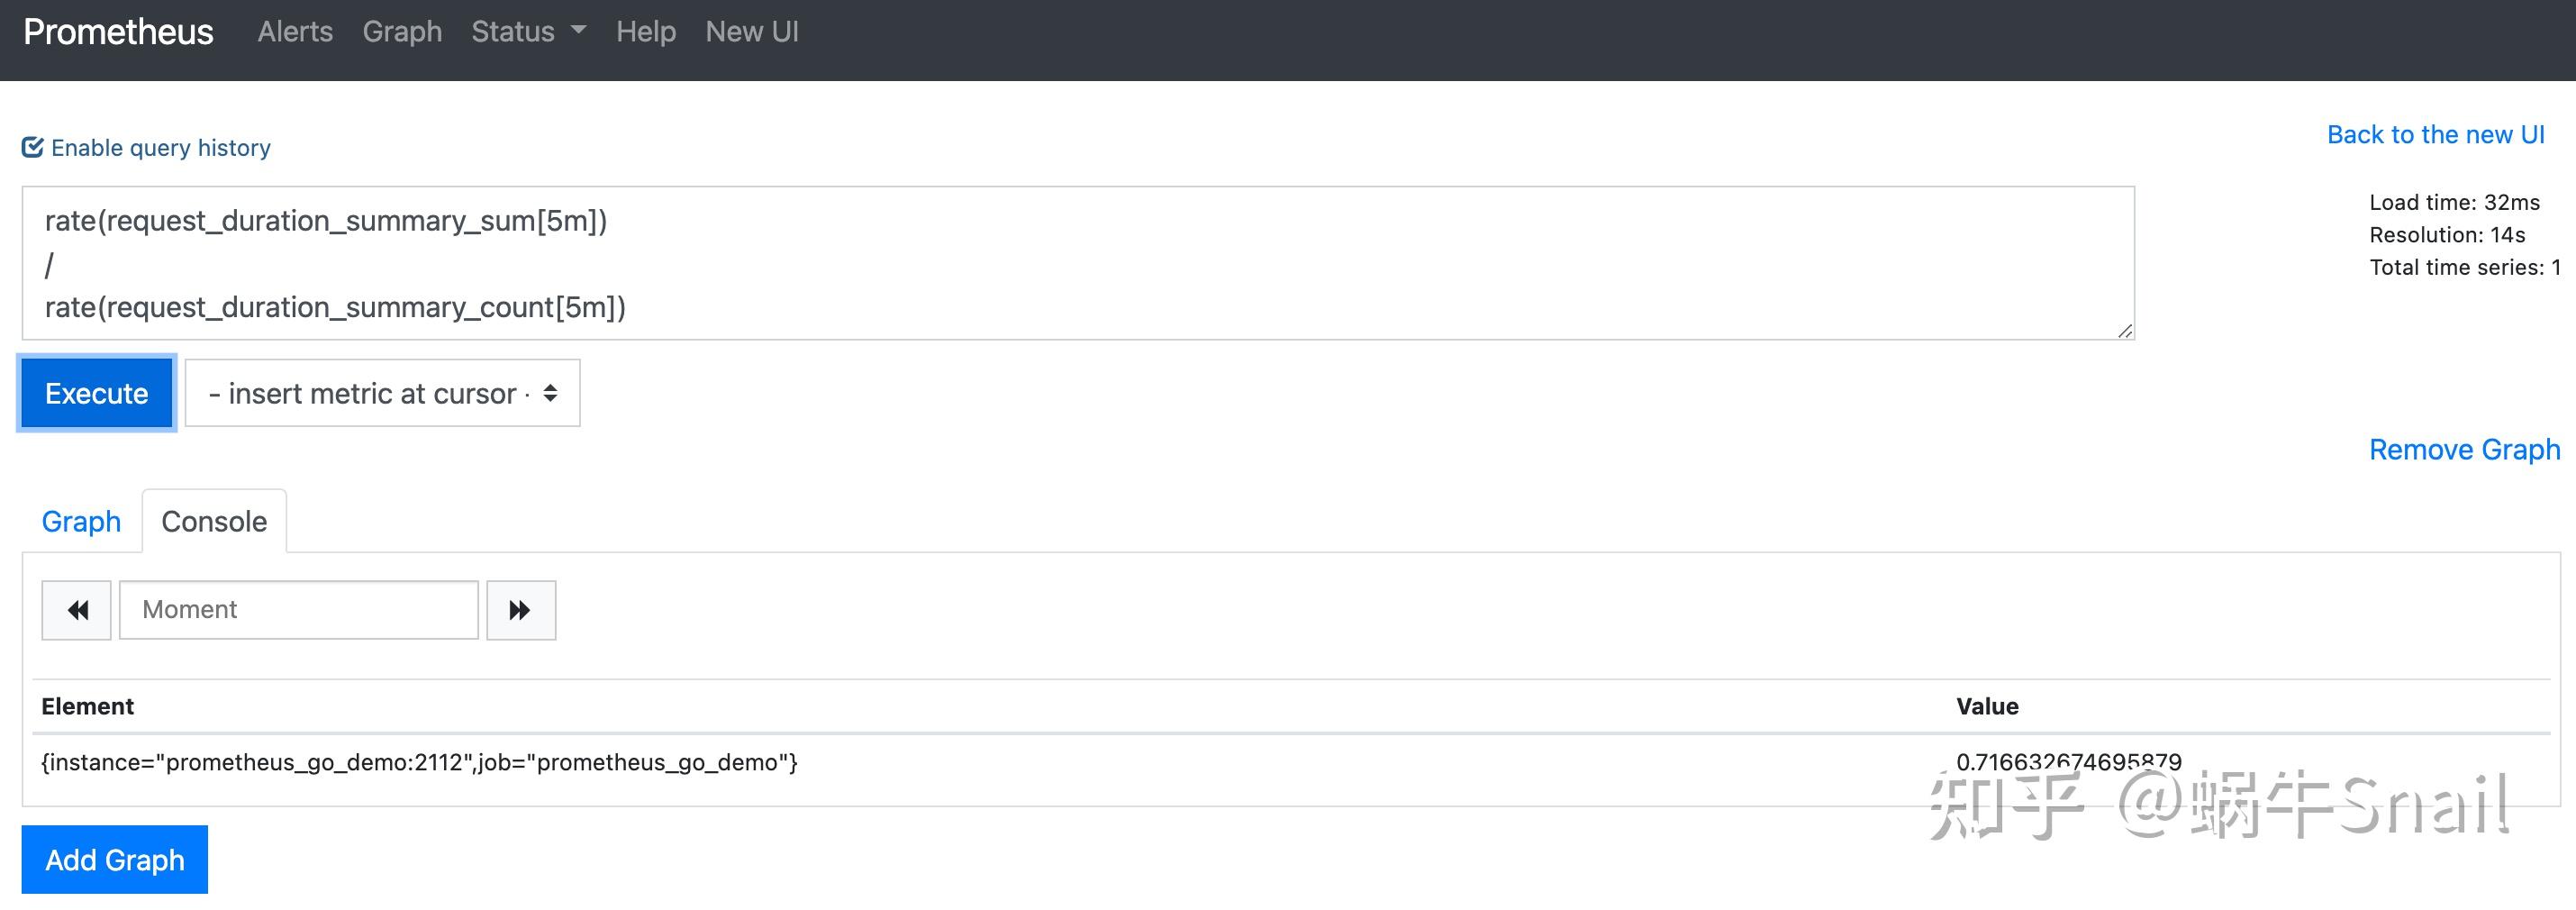
Task: Open Graph in the top navigation bar
Action: [x=402, y=32]
